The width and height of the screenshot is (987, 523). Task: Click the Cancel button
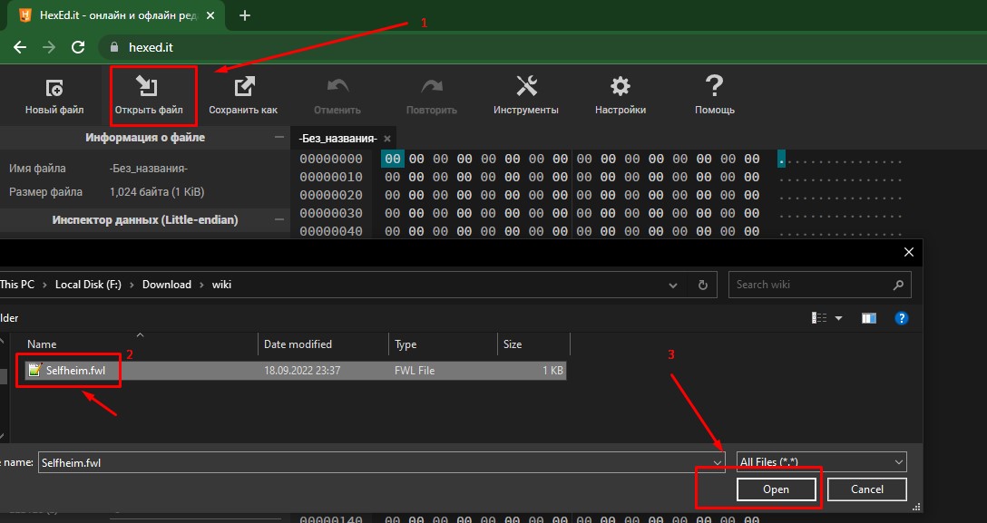click(866, 489)
